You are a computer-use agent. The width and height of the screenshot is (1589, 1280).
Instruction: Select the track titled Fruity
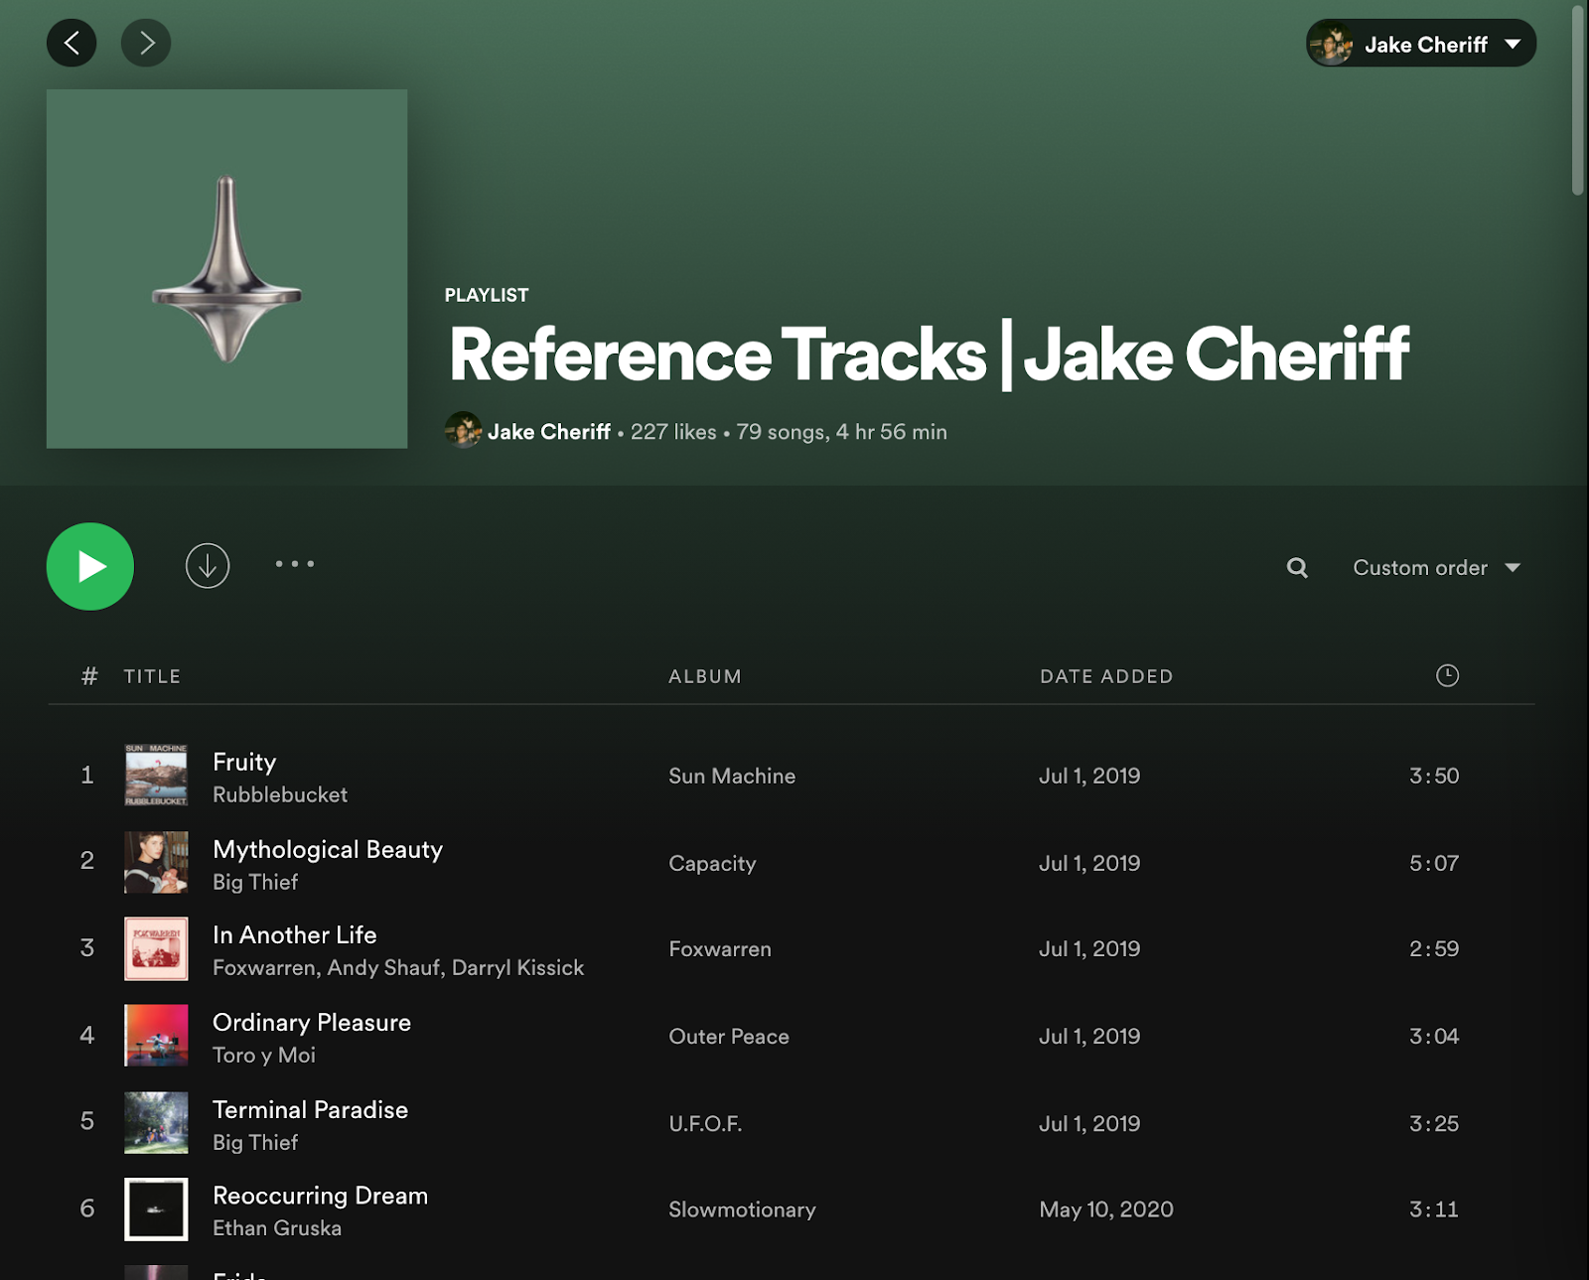244,762
